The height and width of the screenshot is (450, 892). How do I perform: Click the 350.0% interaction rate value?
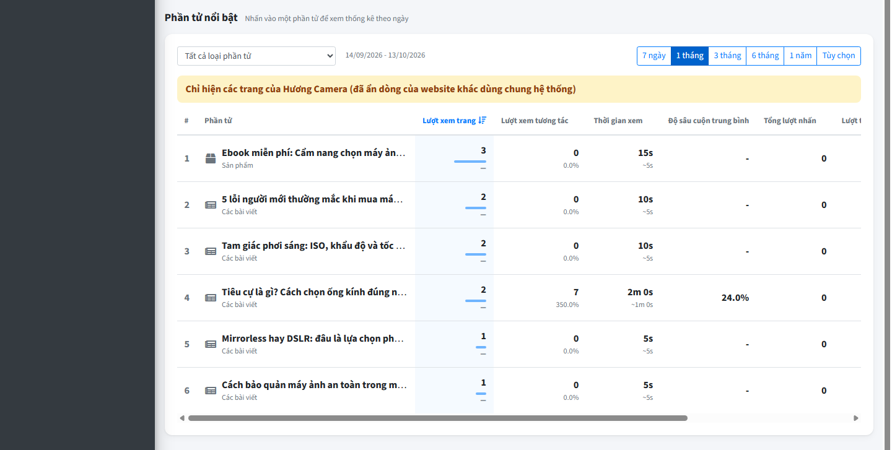coord(567,305)
